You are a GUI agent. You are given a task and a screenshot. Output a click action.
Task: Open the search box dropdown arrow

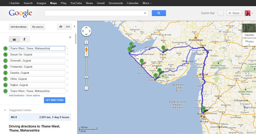click(x=145, y=13)
